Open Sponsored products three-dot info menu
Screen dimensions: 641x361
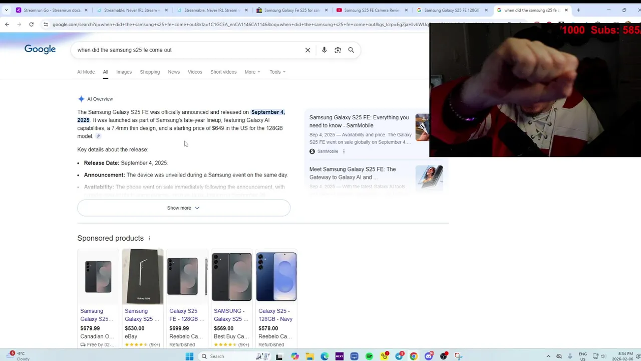point(149,238)
